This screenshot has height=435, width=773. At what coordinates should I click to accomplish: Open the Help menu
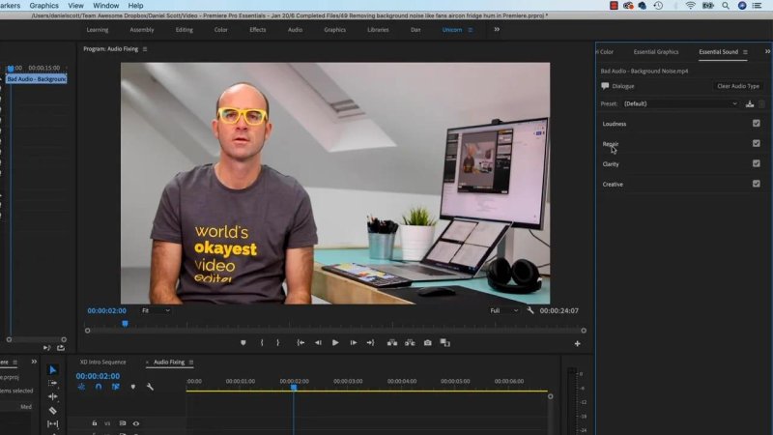135,6
